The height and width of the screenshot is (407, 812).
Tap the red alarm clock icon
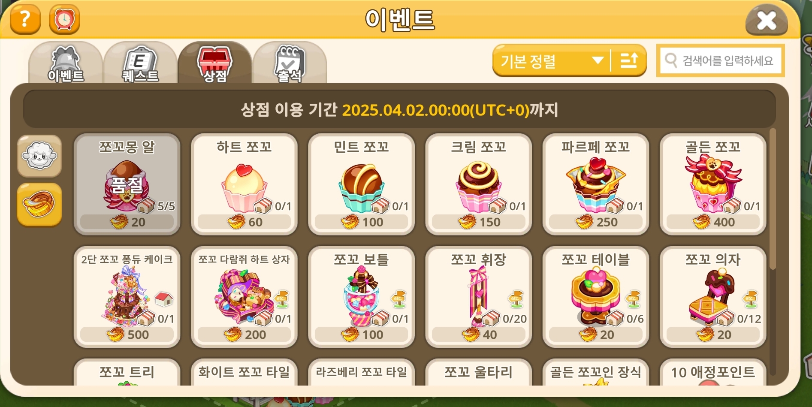tap(64, 19)
